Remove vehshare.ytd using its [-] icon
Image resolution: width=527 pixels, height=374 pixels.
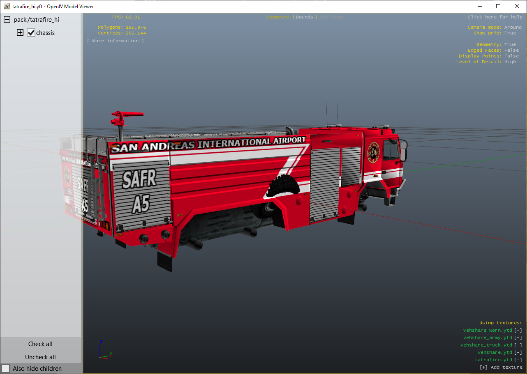click(518, 353)
